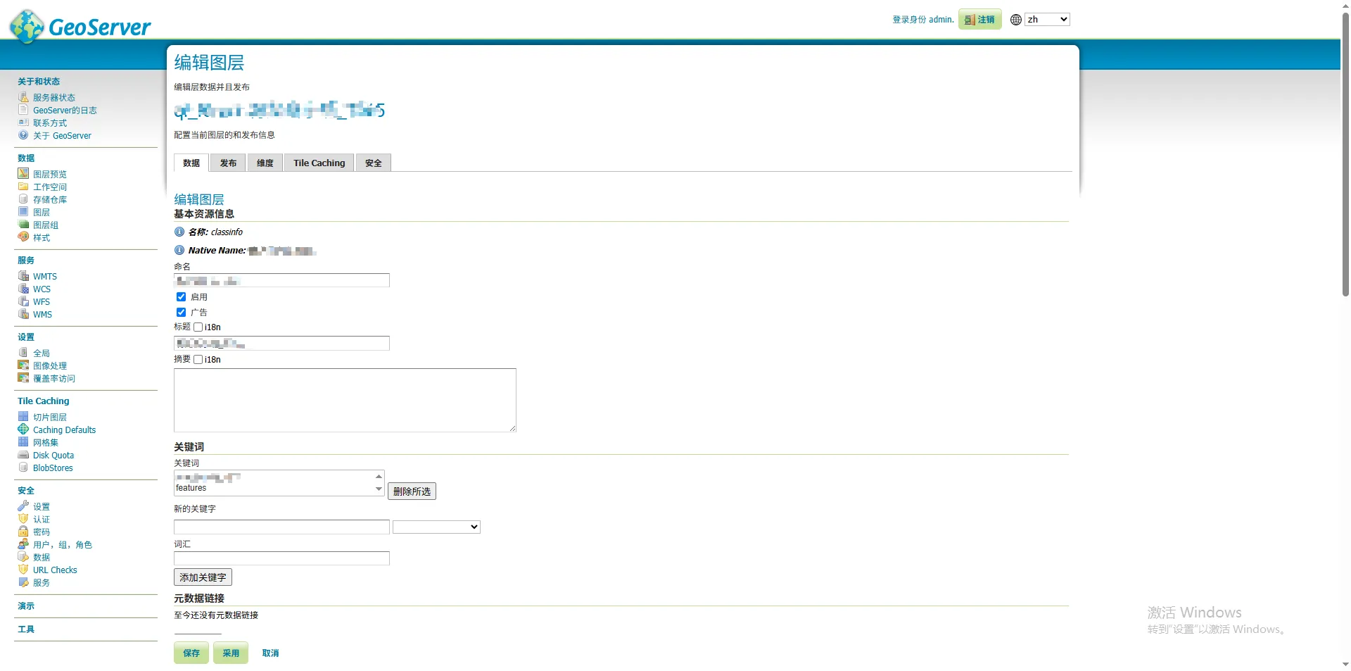Uncheck the 启用 (enabled) checkbox
Viewport: 1351px width, 671px height.
[181, 297]
